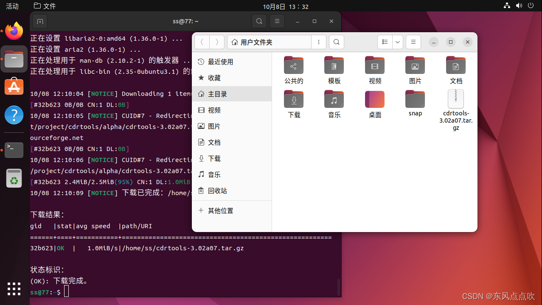This screenshot has width=542, height=305.
Task: Select the Terminal icon in the dock
Action: [x=14, y=150]
